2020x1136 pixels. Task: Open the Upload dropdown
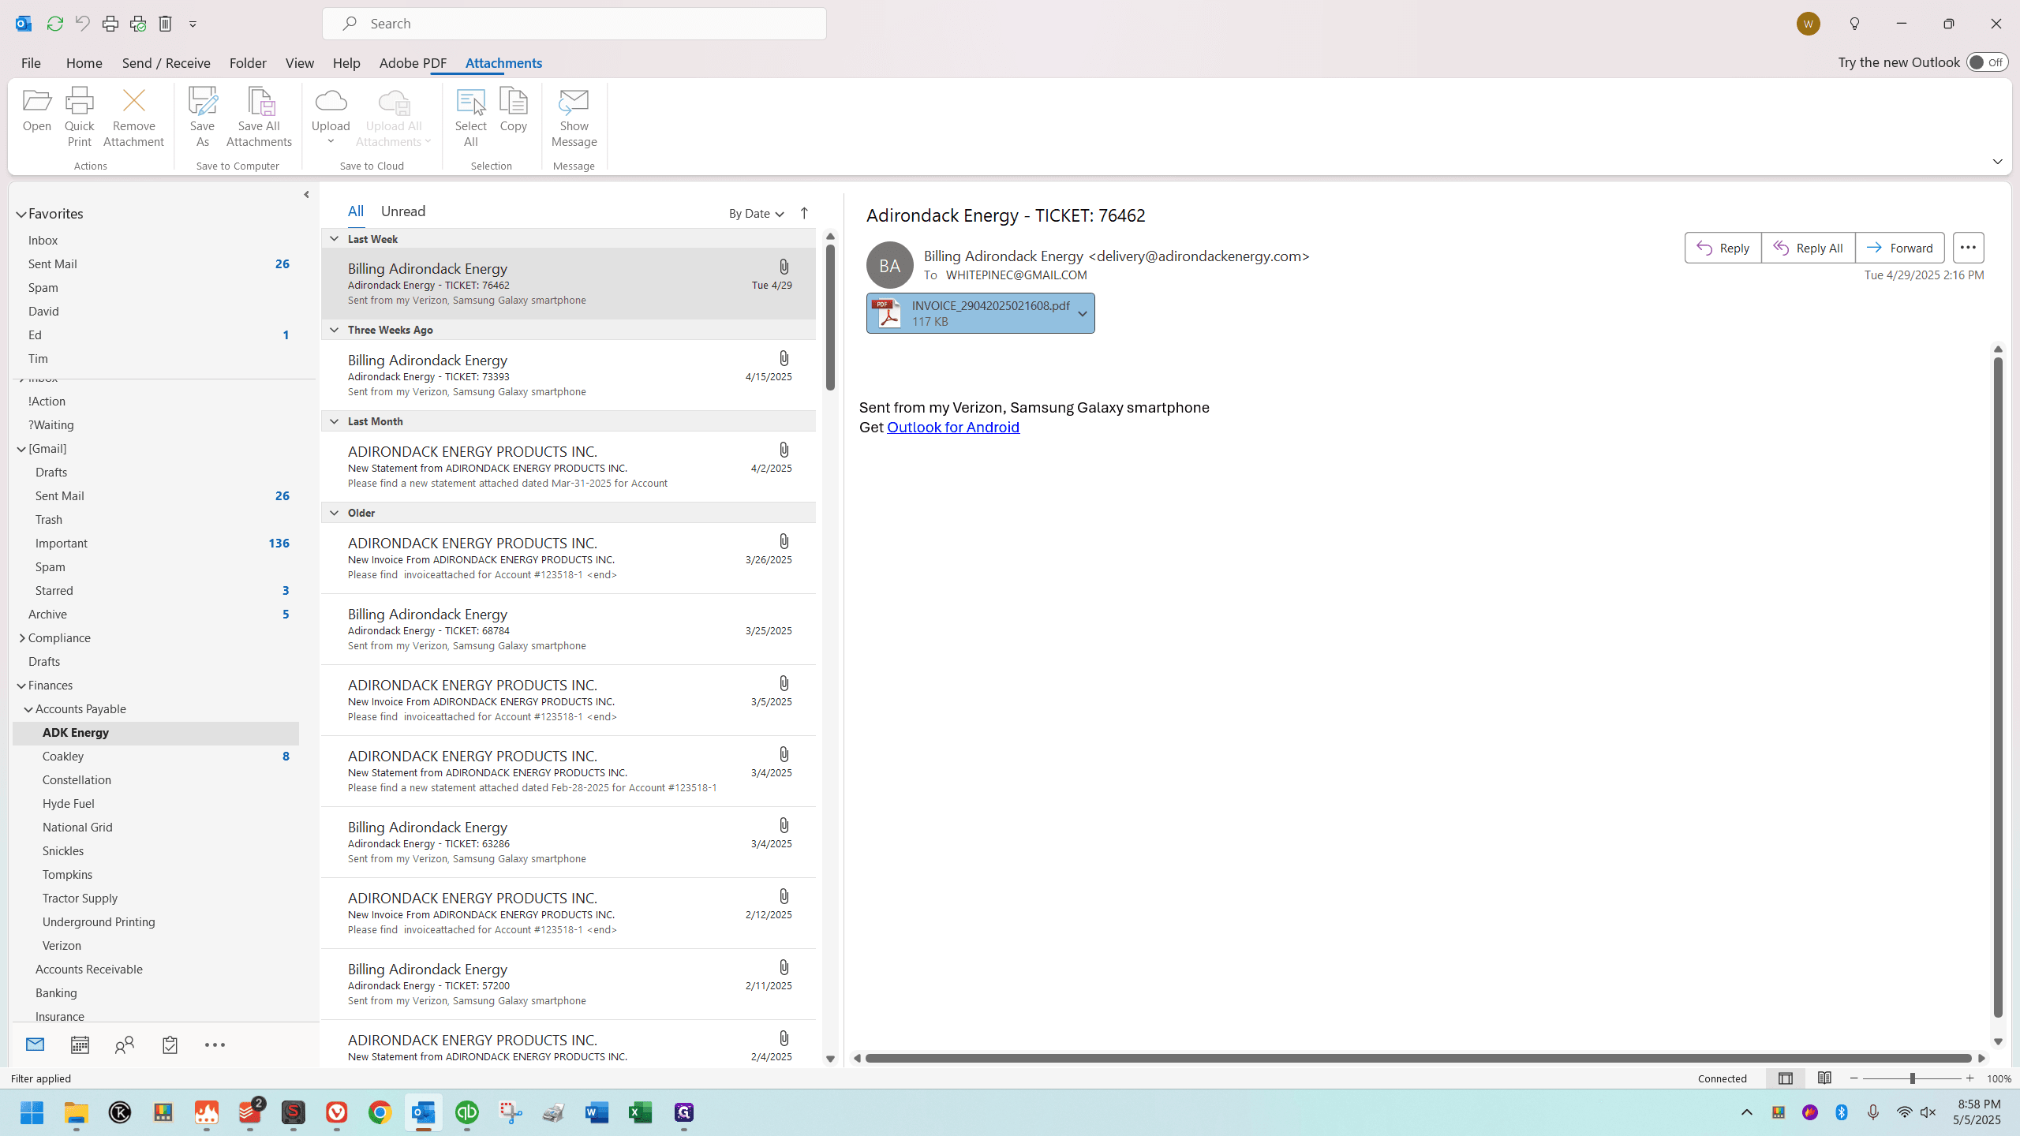(331, 117)
